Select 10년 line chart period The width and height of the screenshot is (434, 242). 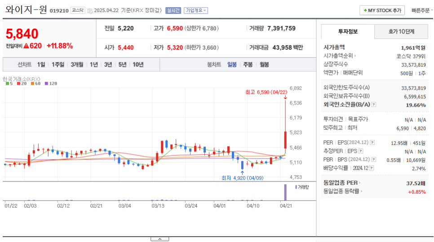coord(138,65)
